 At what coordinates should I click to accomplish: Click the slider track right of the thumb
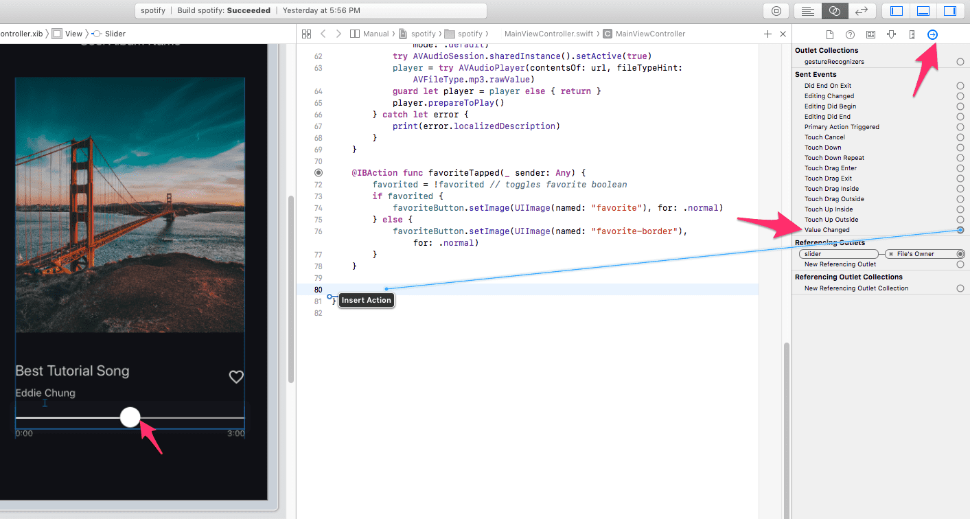(192, 417)
